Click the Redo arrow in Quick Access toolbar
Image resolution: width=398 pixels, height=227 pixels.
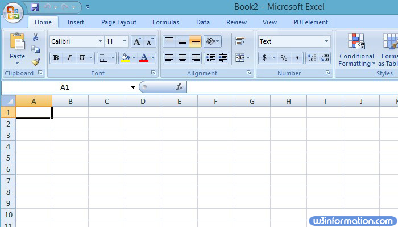65,7
